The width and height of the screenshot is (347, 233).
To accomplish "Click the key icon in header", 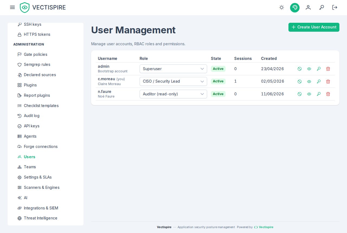I will tap(322, 7).
